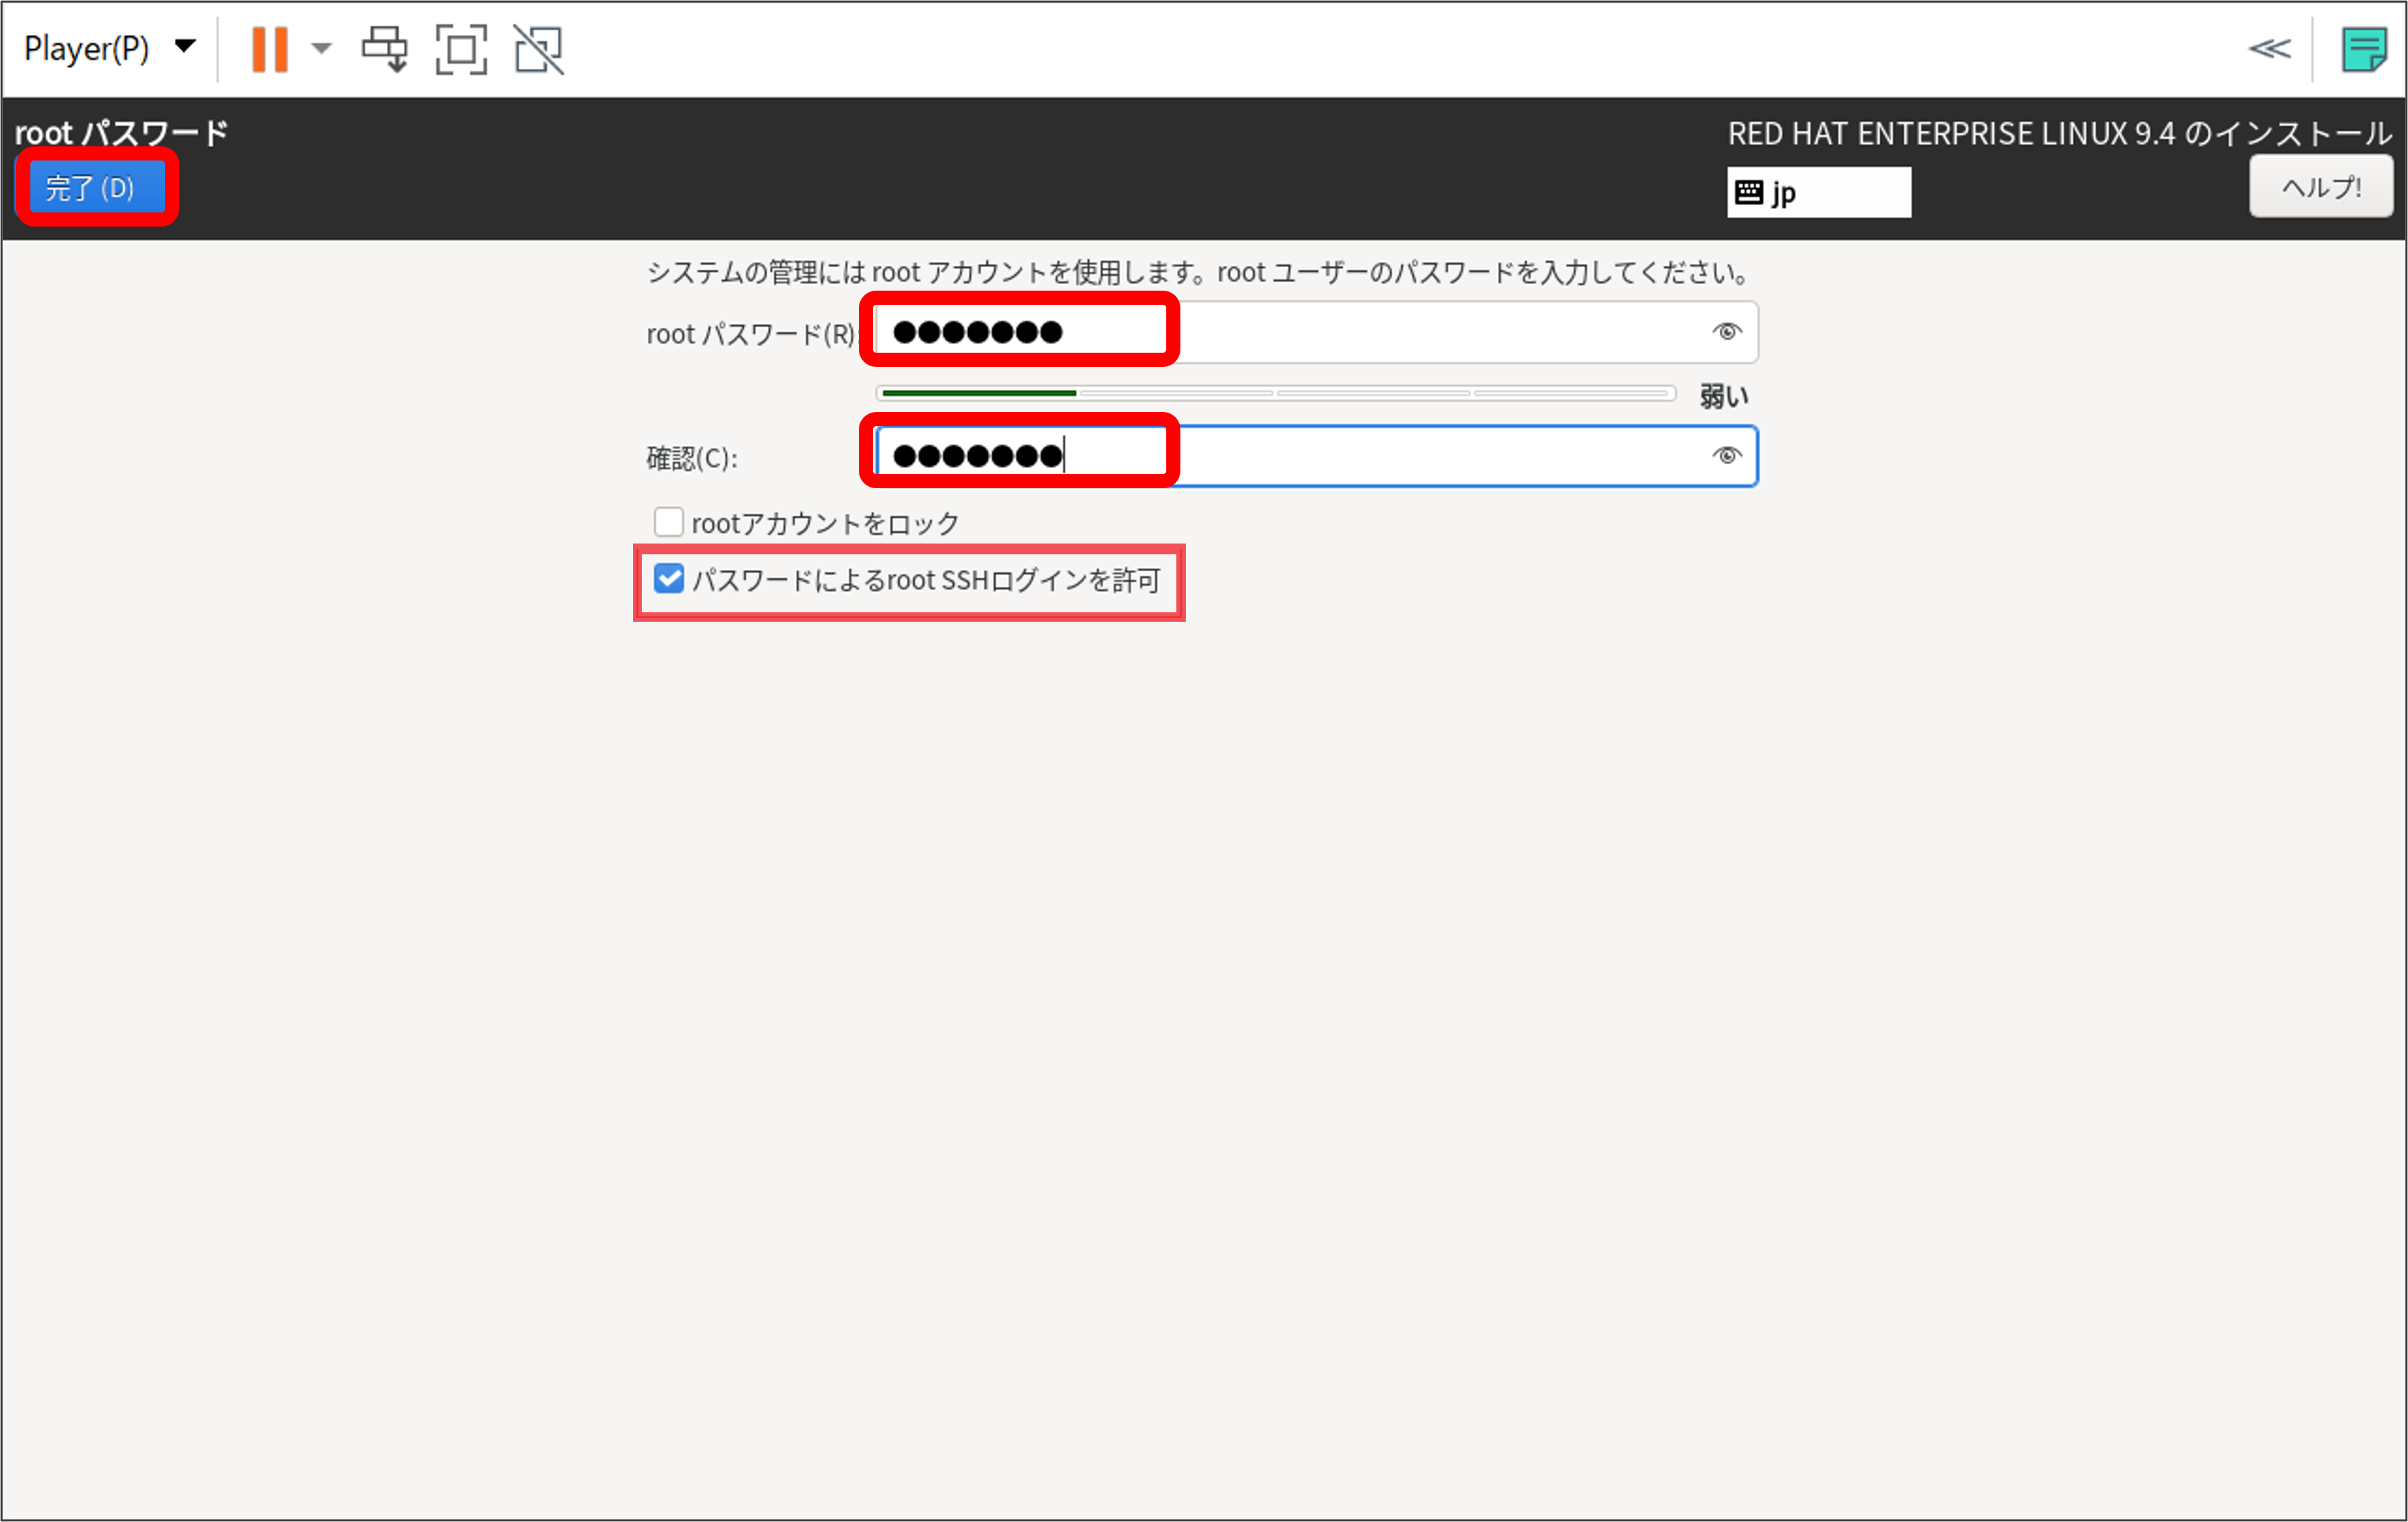Click the 弱い strength label
This screenshot has height=1522, width=2408.
(x=1724, y=396)
